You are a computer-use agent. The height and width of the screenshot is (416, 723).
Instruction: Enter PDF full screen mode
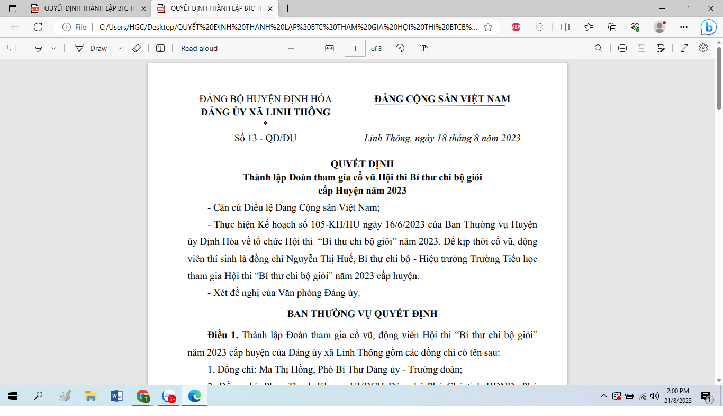pyautogui.click(x=684, y=48)
